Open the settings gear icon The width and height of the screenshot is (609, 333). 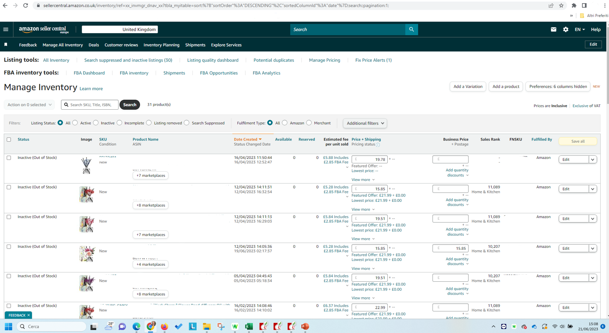pyautogui.click(x=565, y=29)
